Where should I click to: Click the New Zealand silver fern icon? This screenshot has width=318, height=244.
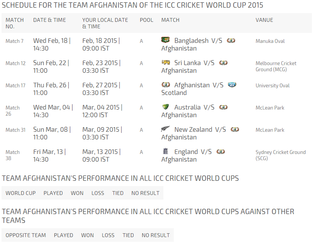165,129
